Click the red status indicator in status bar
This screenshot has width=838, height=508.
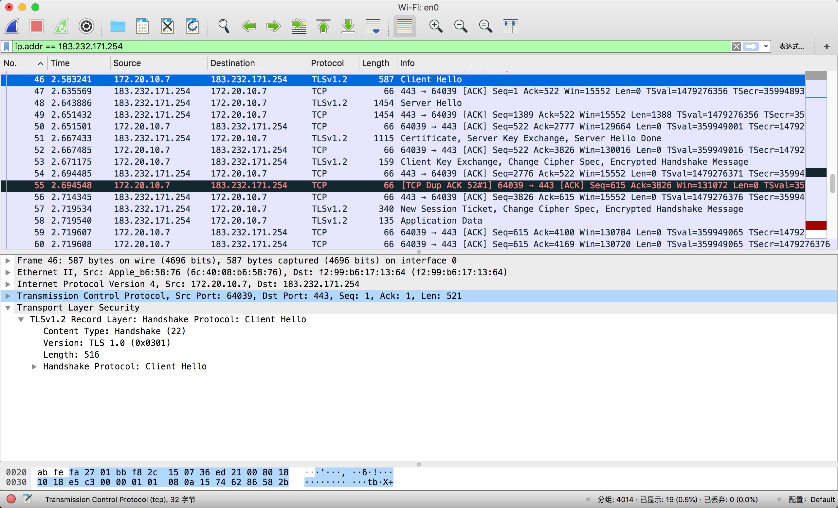[x=11, y=499]
